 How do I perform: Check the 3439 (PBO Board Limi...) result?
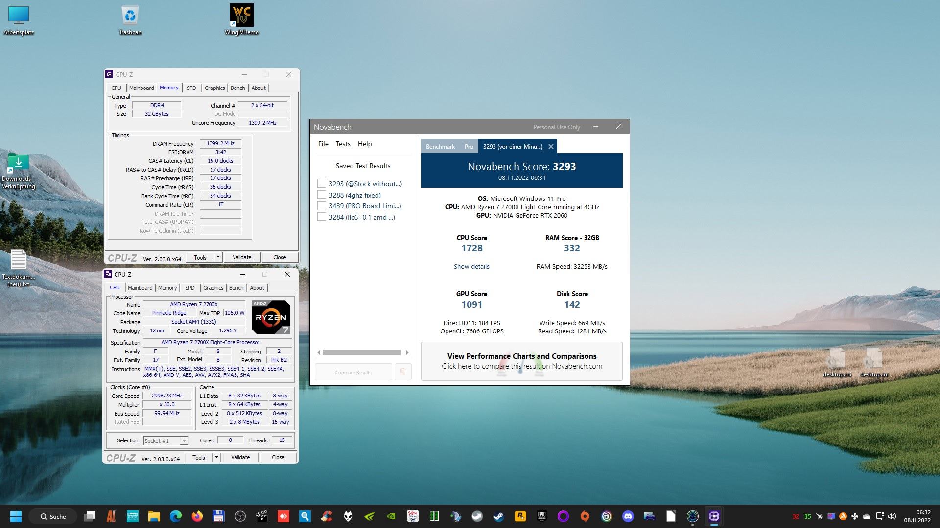click(x=322, y=206)
